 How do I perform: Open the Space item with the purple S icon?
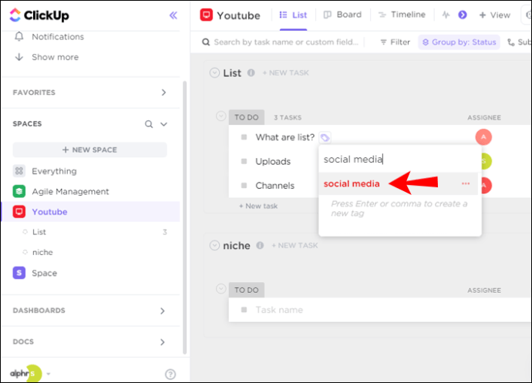coord(35,273)
